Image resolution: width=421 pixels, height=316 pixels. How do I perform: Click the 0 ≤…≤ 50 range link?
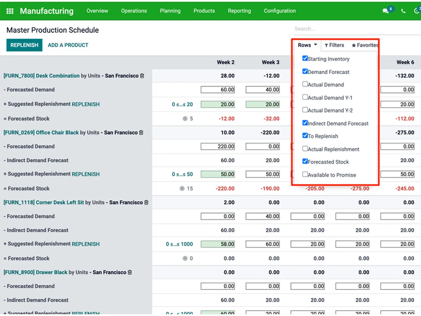[182, 174]
